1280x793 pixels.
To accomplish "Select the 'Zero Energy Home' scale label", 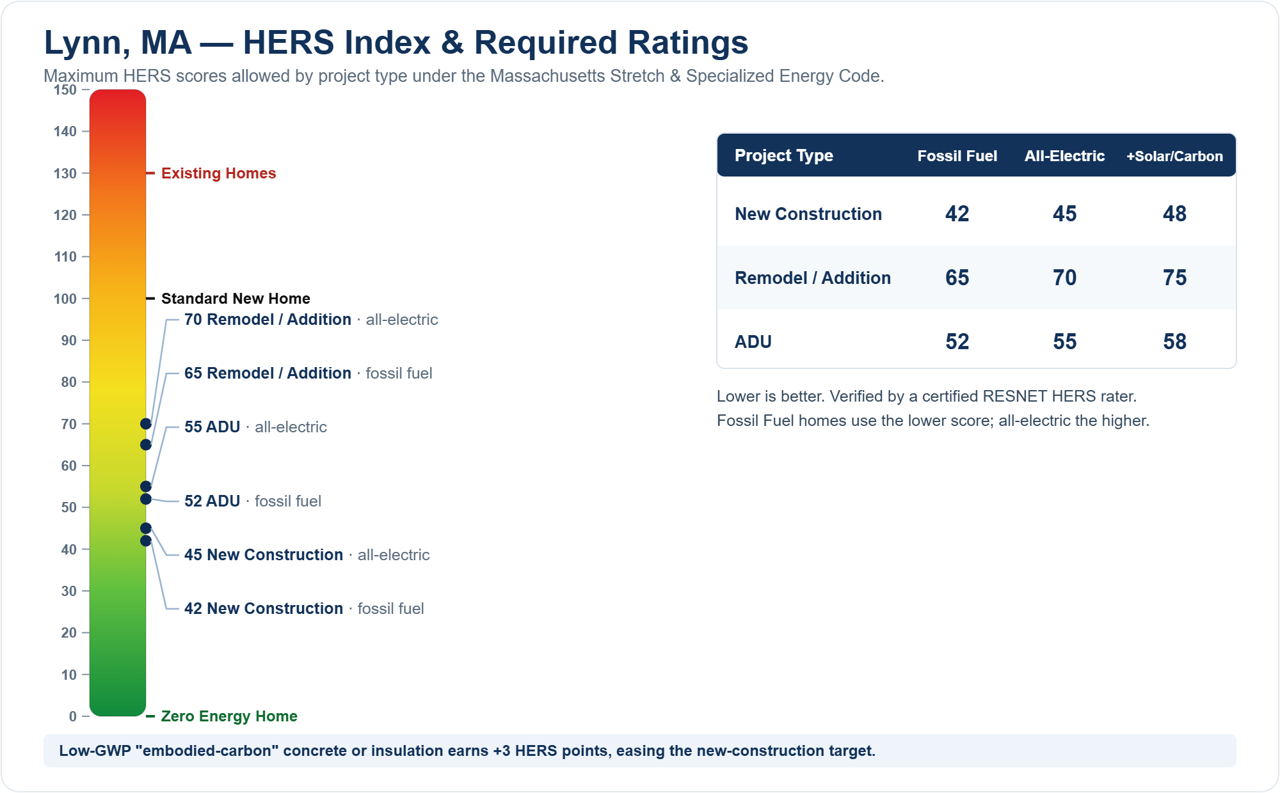I will click(229, 716).
